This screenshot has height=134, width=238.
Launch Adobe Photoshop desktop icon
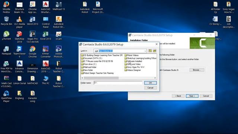coord(59,52)
